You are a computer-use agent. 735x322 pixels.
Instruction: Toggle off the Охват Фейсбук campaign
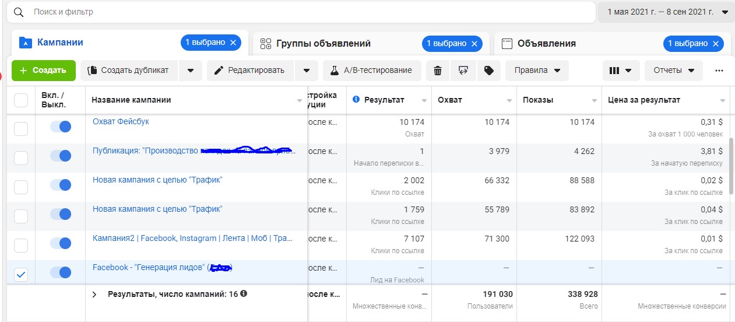tap(61, 127)
